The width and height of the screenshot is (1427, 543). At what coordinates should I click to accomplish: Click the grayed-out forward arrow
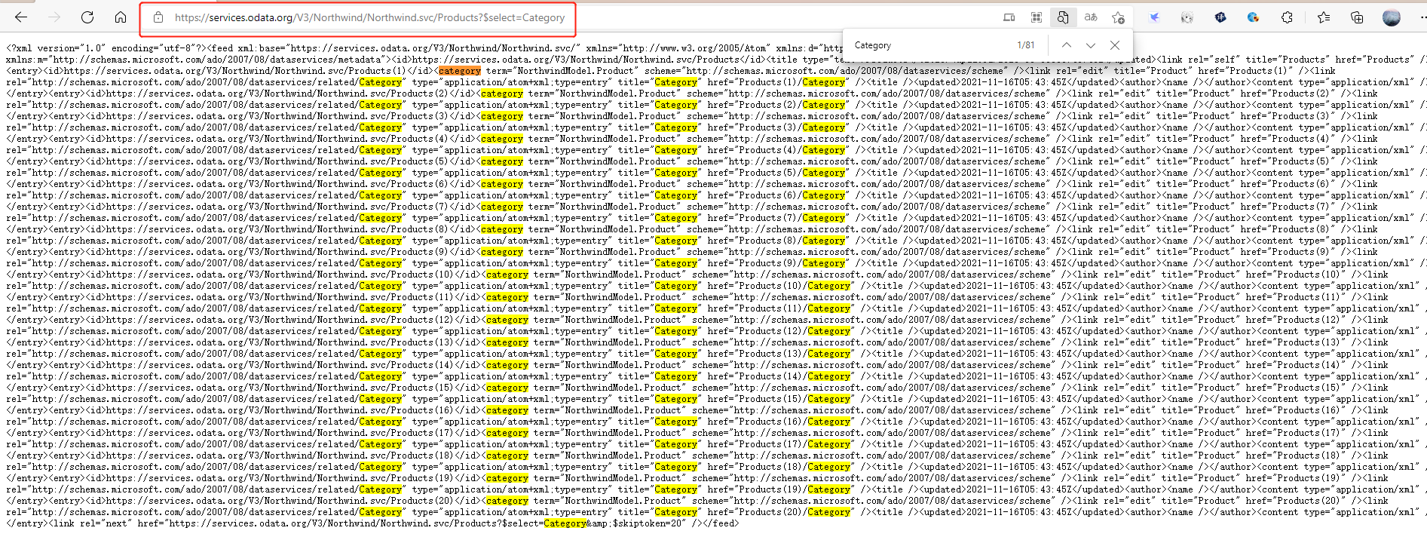pyautogui.click(x=54, y=17)
